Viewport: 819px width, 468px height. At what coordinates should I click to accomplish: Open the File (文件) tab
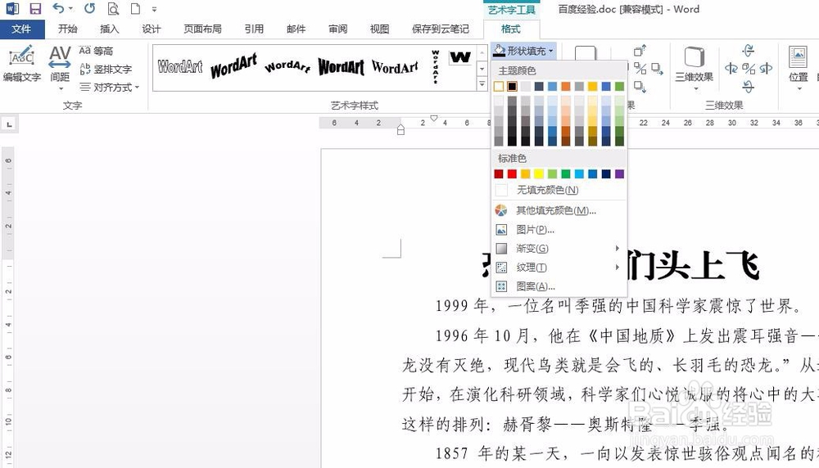click(x=21, y=29)
